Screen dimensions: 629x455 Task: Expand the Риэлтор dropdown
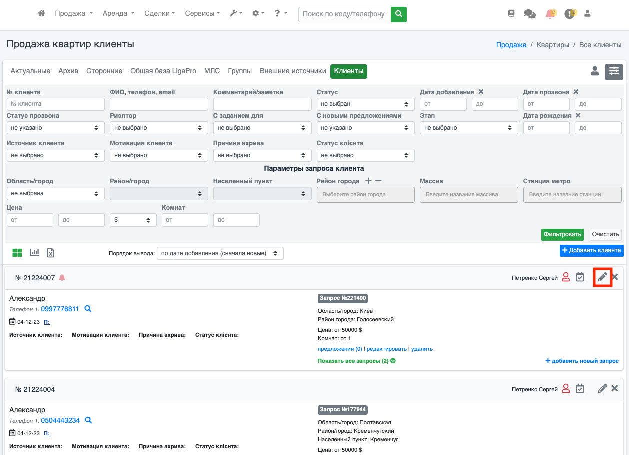[159, 128]
